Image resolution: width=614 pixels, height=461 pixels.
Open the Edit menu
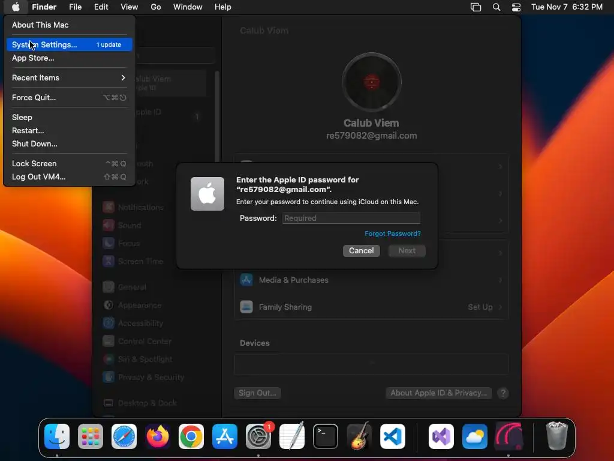[101, 7]
